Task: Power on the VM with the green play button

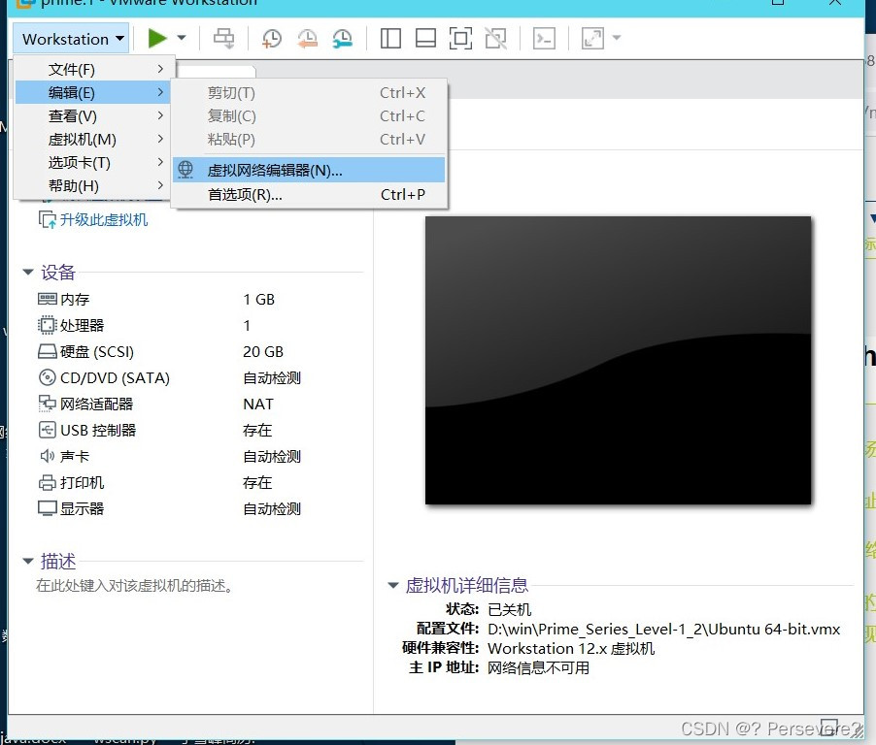Action: click(x=157, y=39)
